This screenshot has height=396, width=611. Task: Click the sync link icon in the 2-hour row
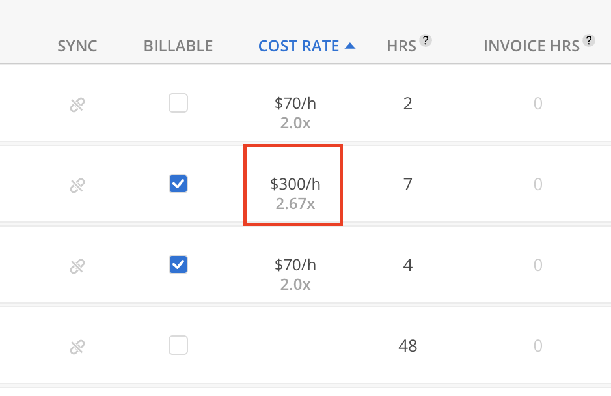coord(77,104)
